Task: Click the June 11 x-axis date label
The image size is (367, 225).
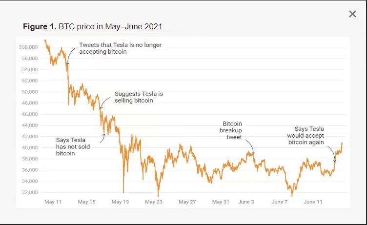Action: [313, 202]
